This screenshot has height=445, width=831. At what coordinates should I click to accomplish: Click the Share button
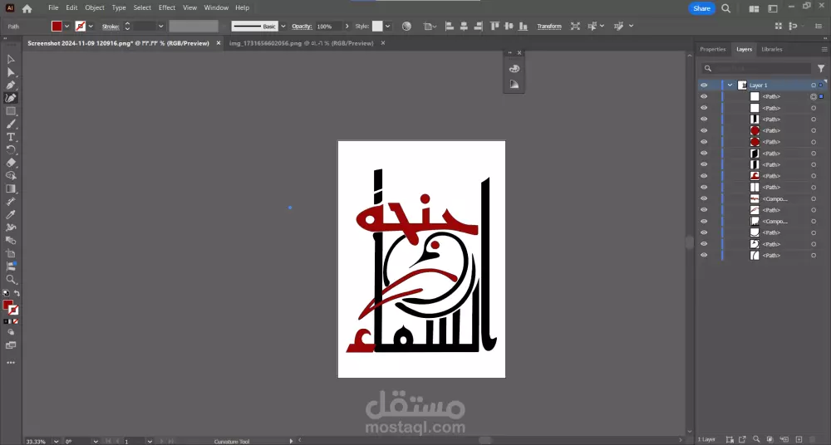click(701, 8)
